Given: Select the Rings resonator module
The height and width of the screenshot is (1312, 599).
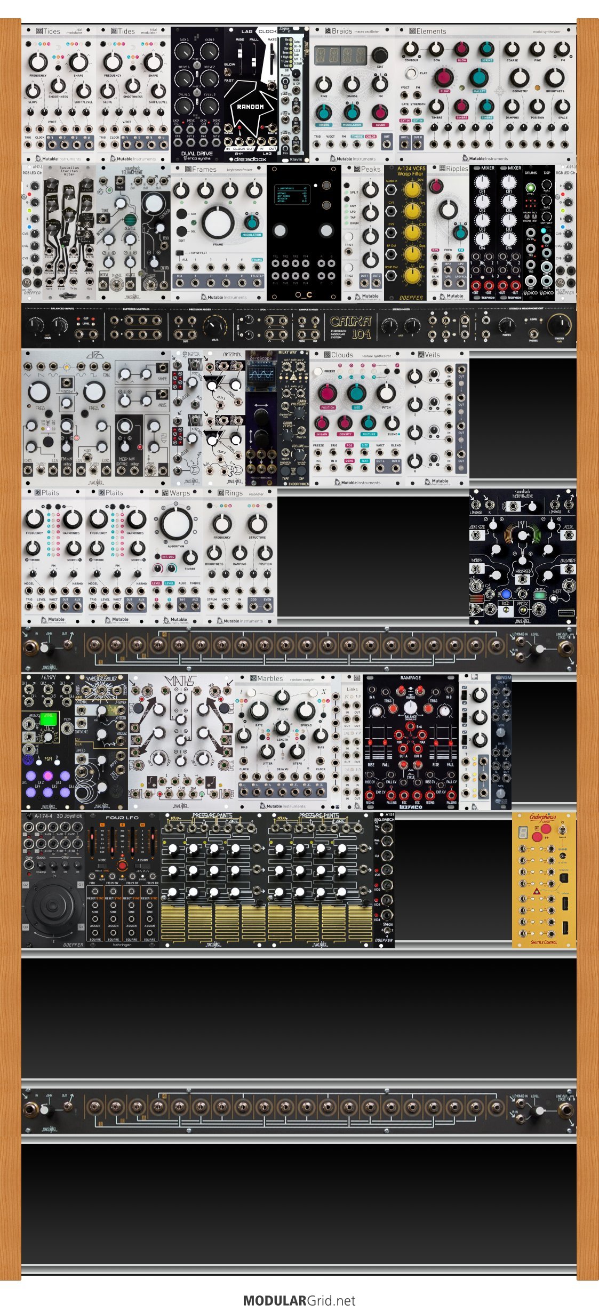Looking at the screenshot, I should [240, 556].
